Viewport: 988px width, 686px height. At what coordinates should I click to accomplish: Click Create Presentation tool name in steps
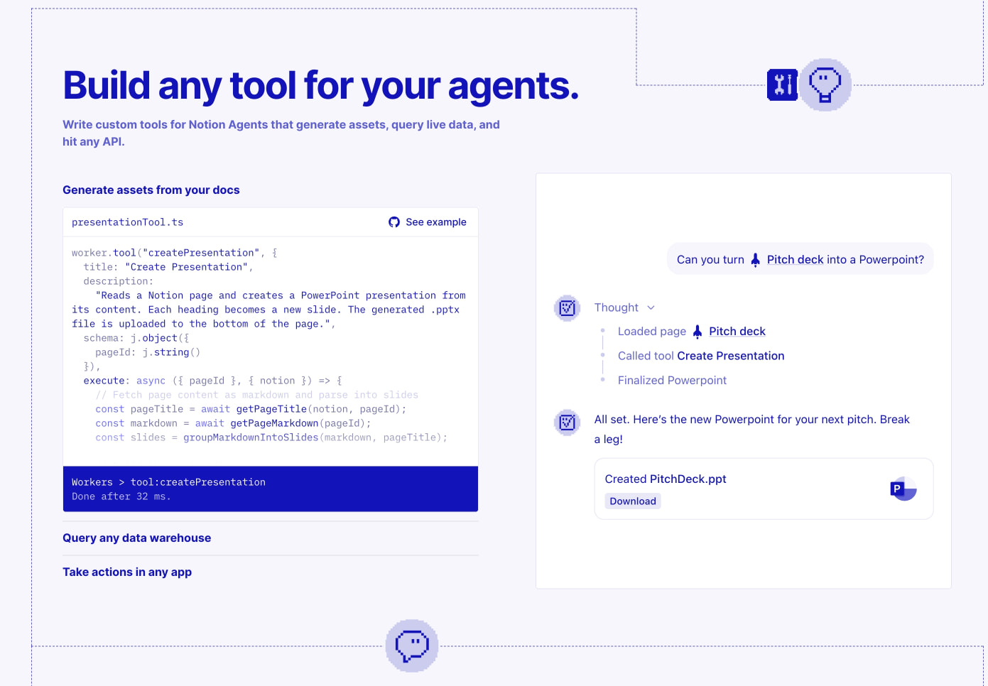pyautogui.click(x=731, y=356)
